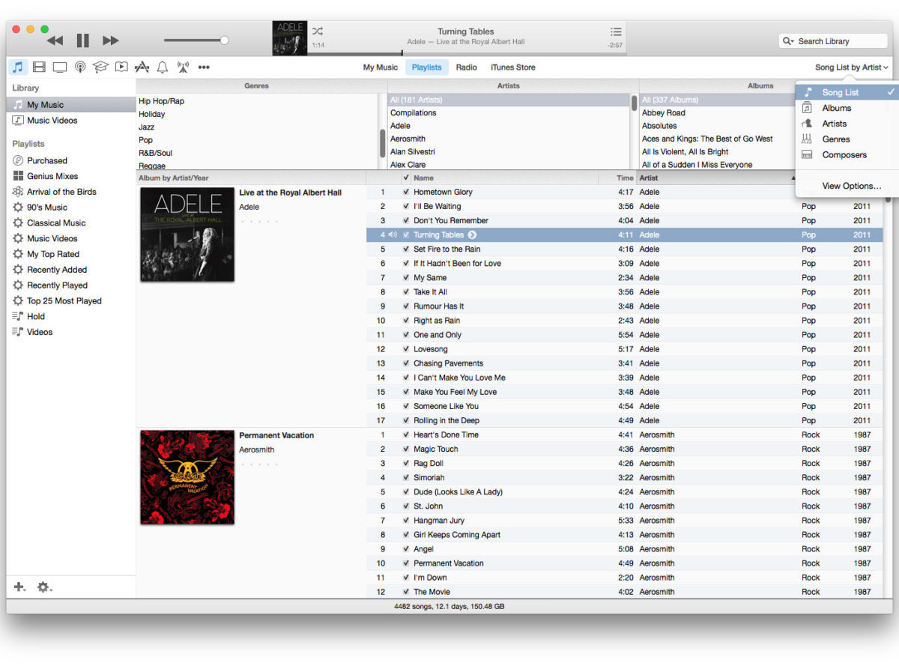
Task: Open the Purchased playlist
Action: coord(71,160)
